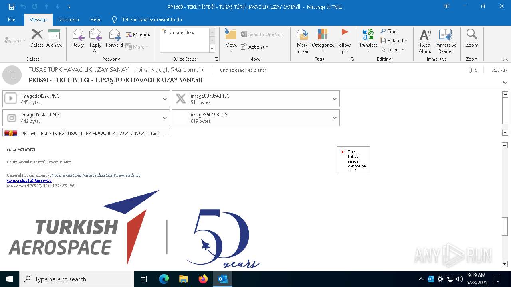Click Send to OneNote
Screen dimensions: 511x287
[263, 35]
